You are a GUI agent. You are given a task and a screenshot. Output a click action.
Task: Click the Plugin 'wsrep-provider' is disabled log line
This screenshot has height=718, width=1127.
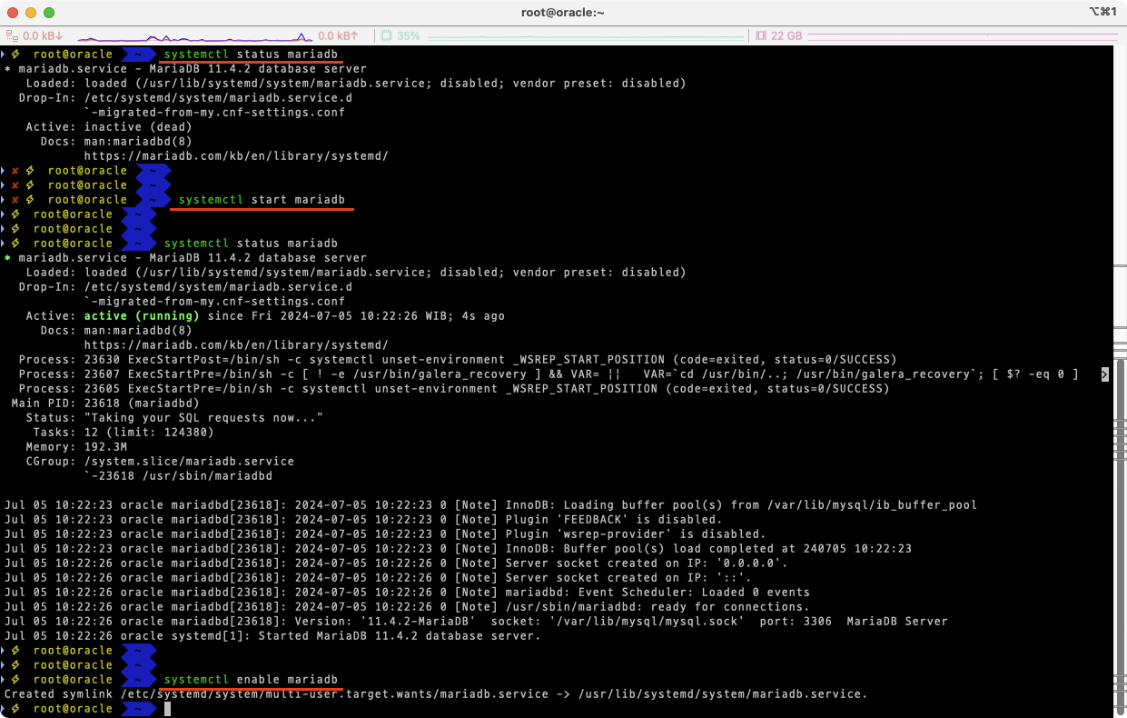(385, 534)
